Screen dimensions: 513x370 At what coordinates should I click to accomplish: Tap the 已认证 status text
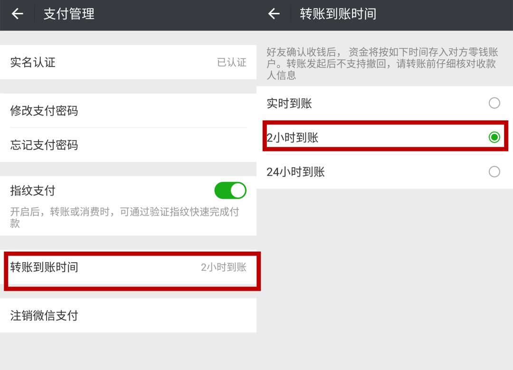[232, 62]
